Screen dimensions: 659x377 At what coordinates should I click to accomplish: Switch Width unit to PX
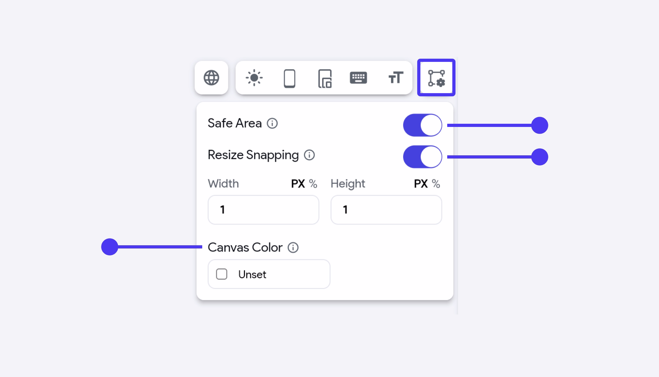[298, 184]
